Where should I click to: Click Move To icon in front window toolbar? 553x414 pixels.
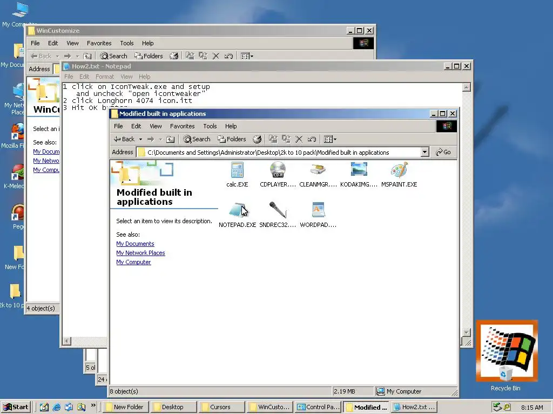click(x=273, y=139)
